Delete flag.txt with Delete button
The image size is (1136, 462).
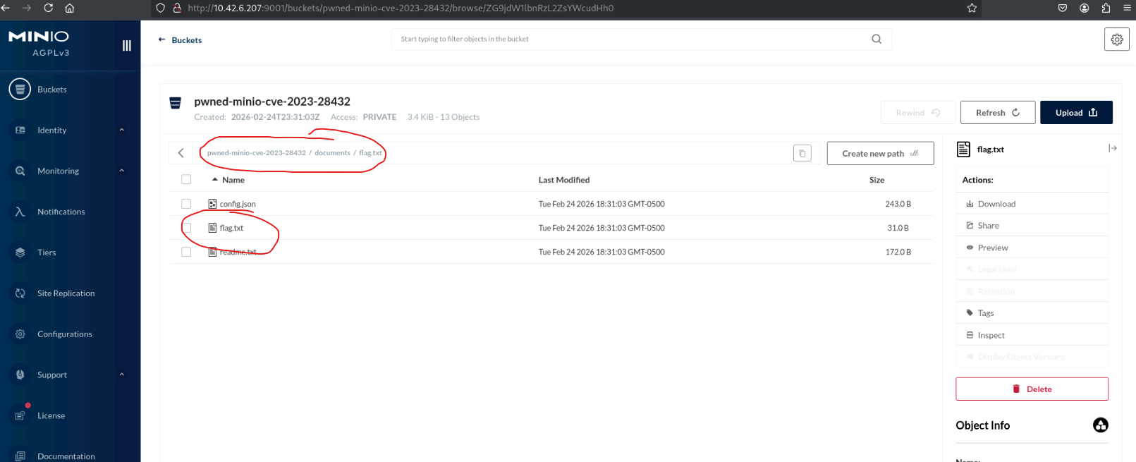1031,389
